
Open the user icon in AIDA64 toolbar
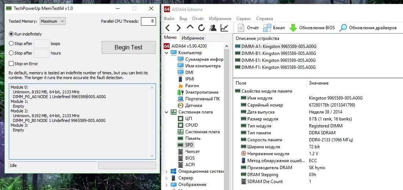click(x=213, y=28)
